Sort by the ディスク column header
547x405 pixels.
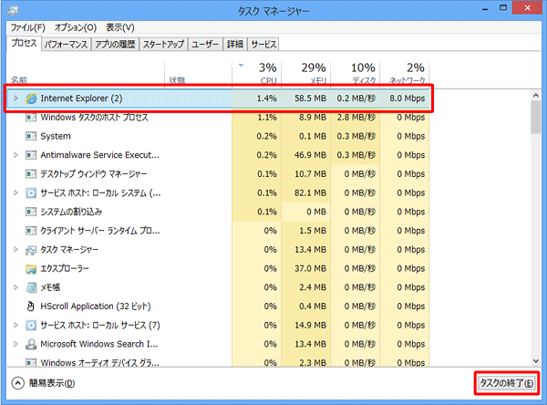point(356,73)
